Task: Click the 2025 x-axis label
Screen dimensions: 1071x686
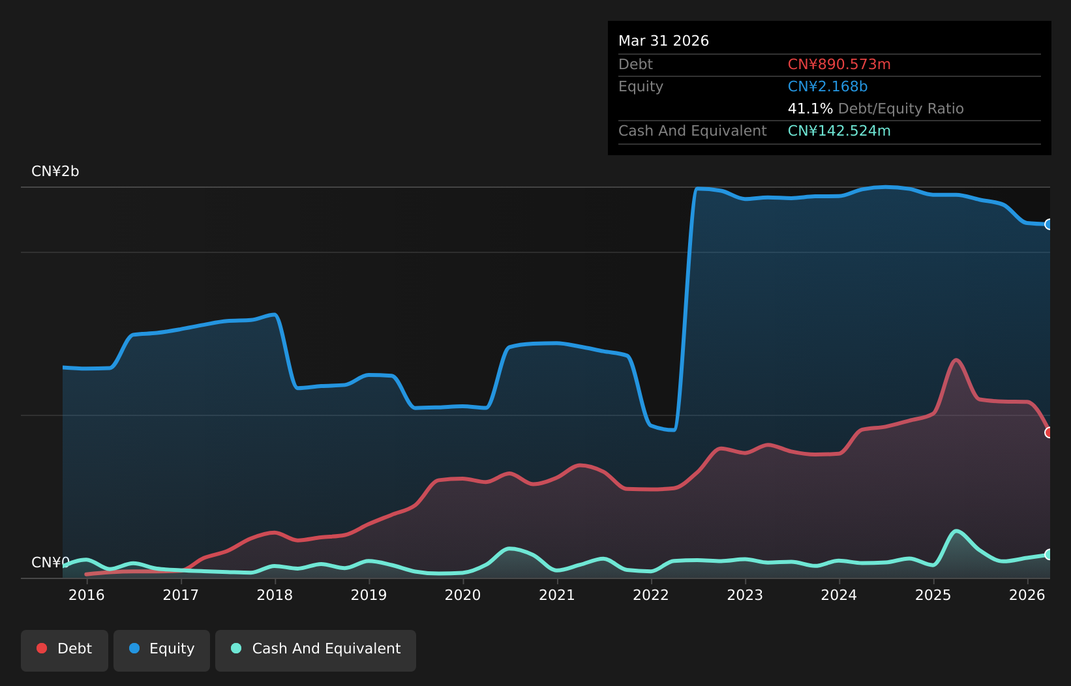Action: [933, 595]
